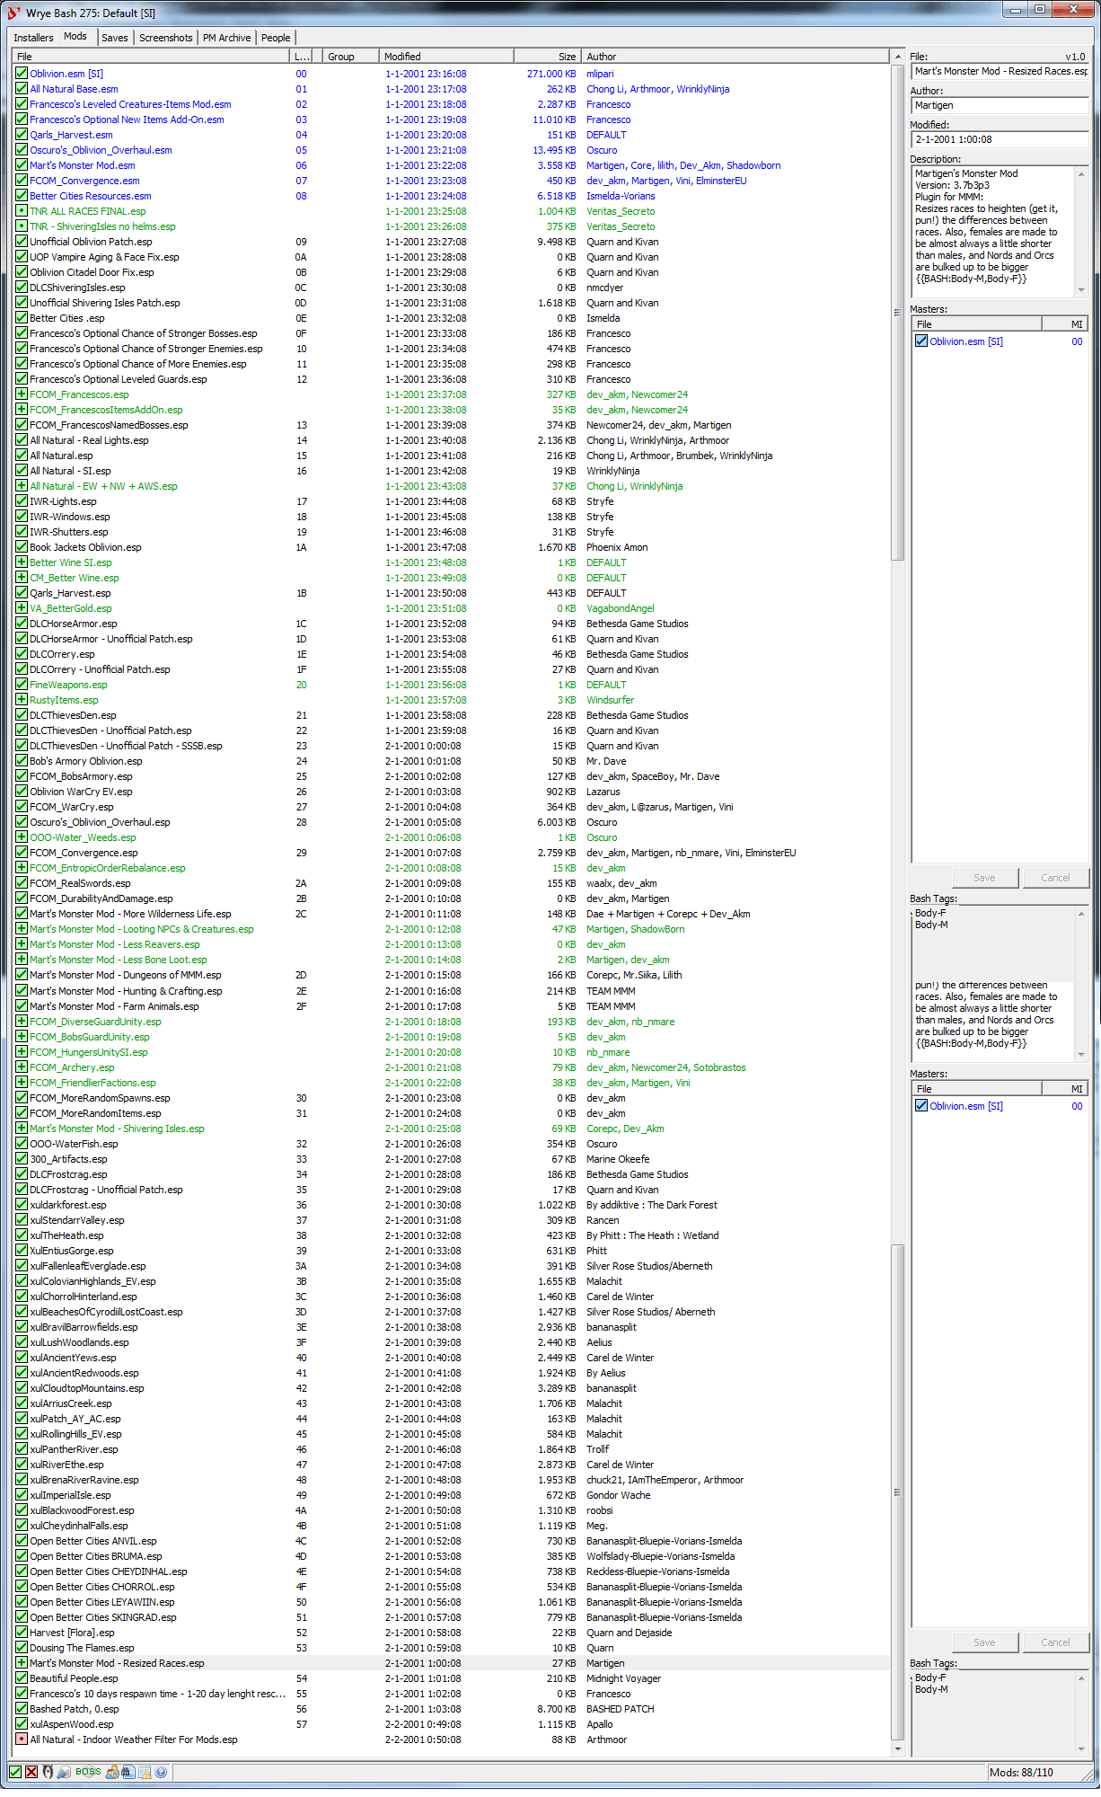Launch BOSS from the status bar
Image resolution: width=1101 pixels, height=1797 pixels.
(x=88, y=1772)
